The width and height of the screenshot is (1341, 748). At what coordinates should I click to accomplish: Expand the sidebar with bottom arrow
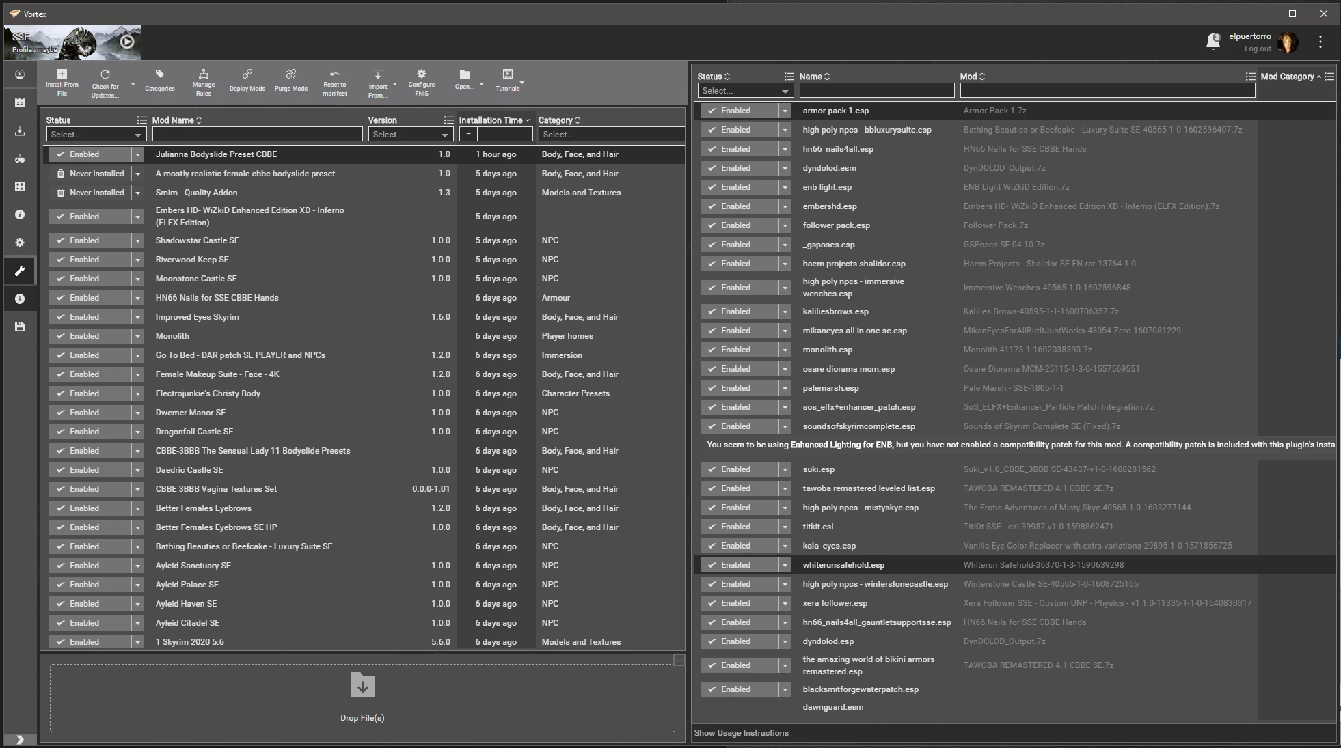coord(20,739)
